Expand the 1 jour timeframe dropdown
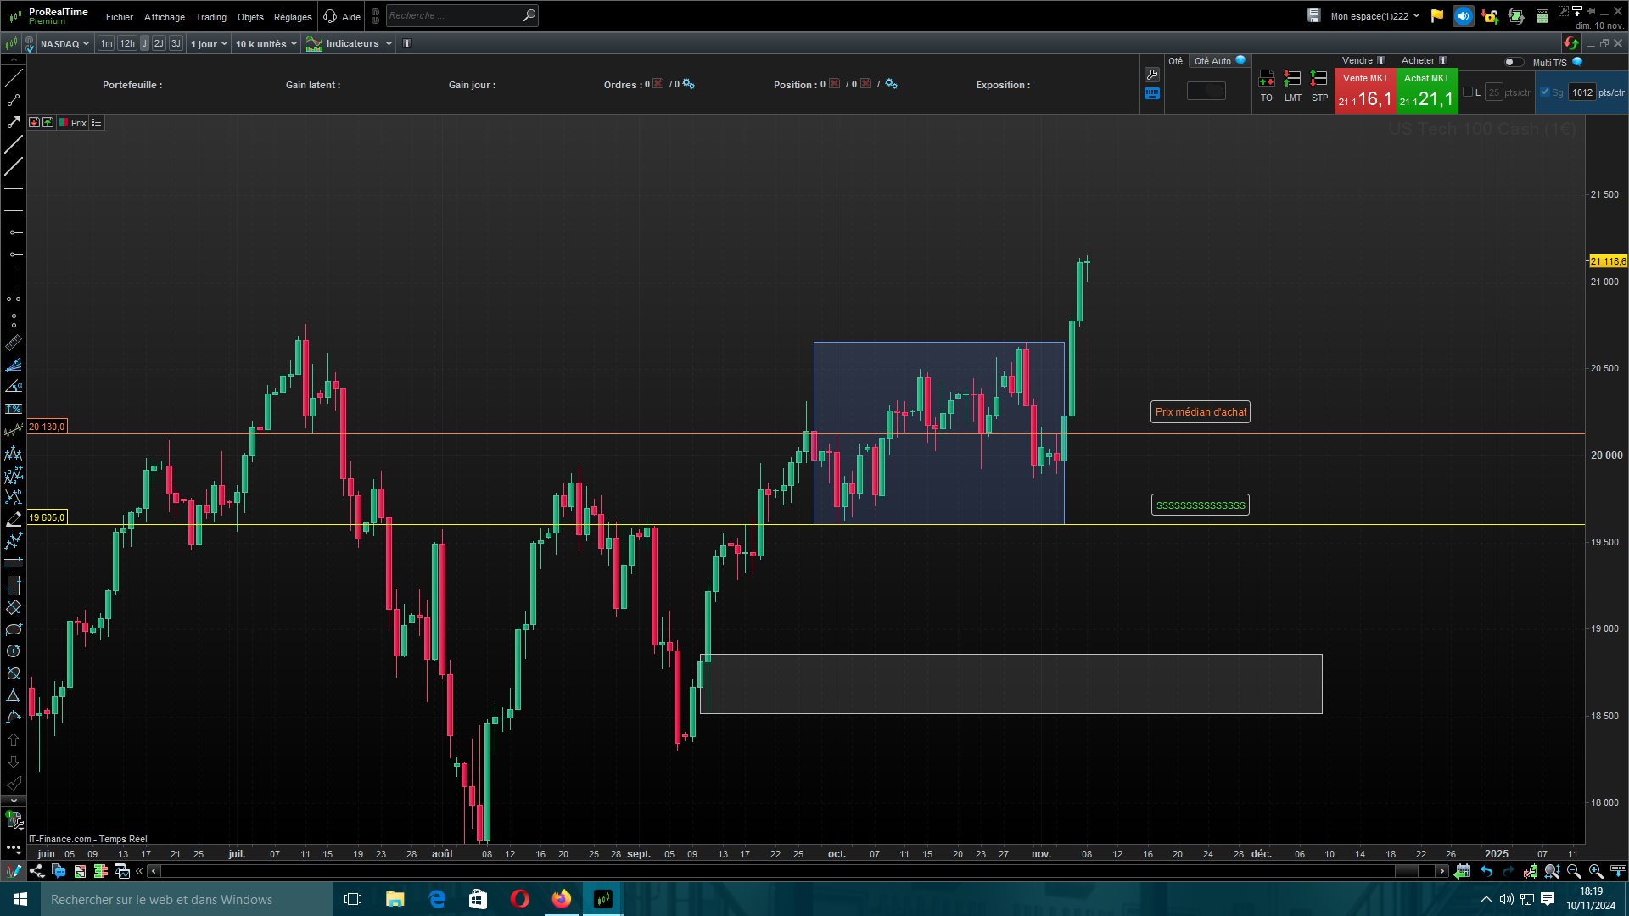This screenshot has width=1629, height=916. point(209,44)
